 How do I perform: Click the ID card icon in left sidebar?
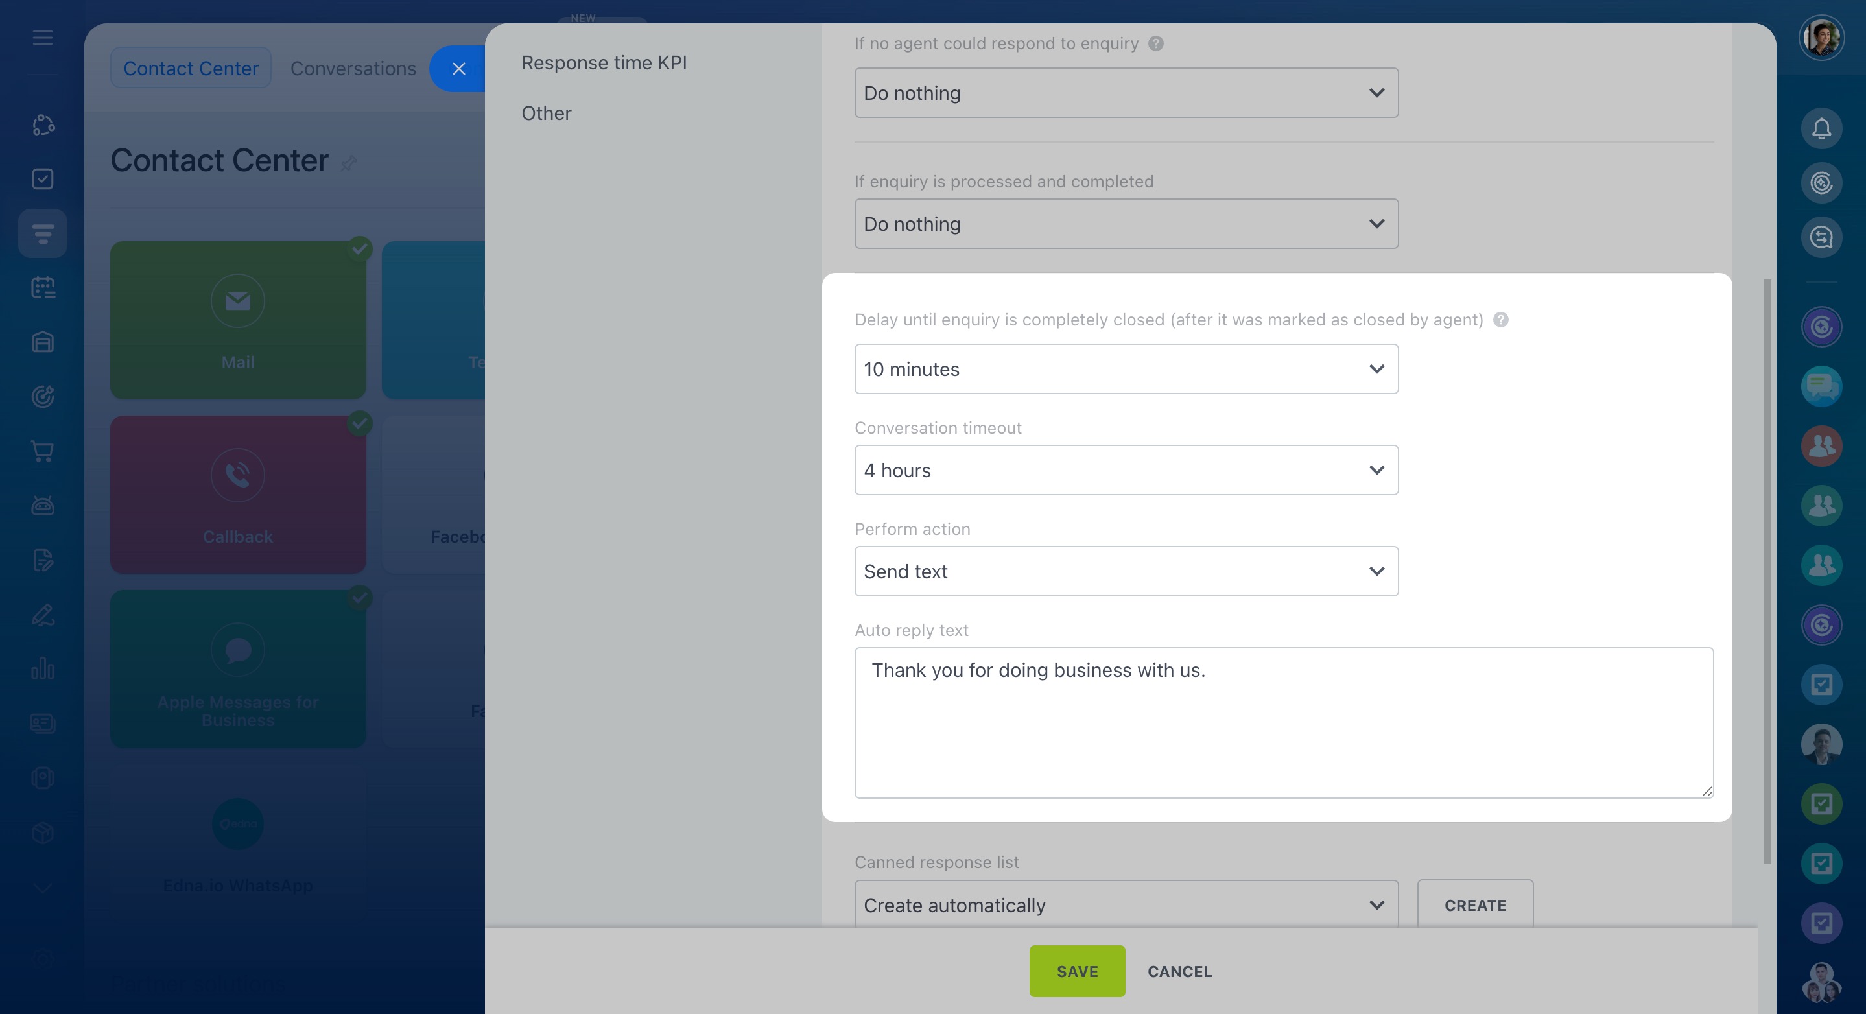click(x=43, y=723)
